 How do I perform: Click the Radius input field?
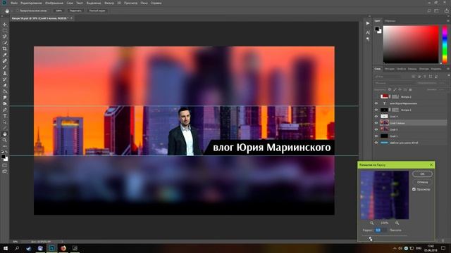coord(381,231)
